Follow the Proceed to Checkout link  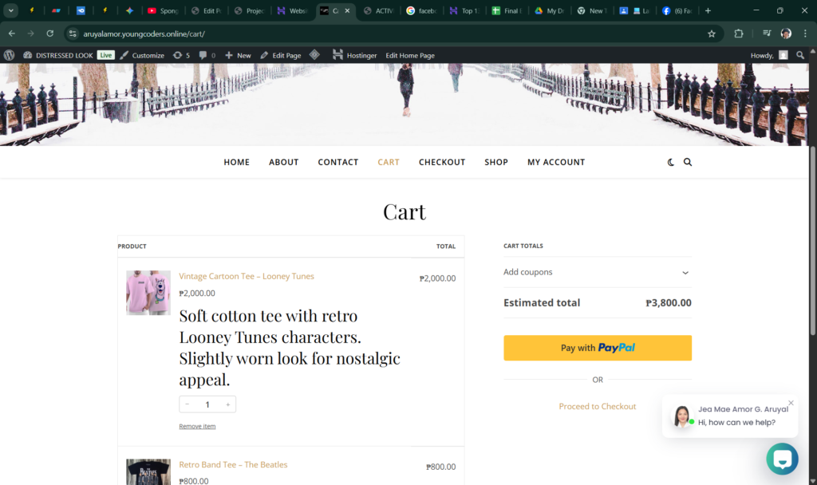597,406
